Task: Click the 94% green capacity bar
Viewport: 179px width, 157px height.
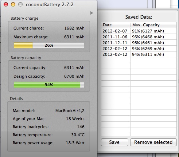Action: [x=49, y=85]
